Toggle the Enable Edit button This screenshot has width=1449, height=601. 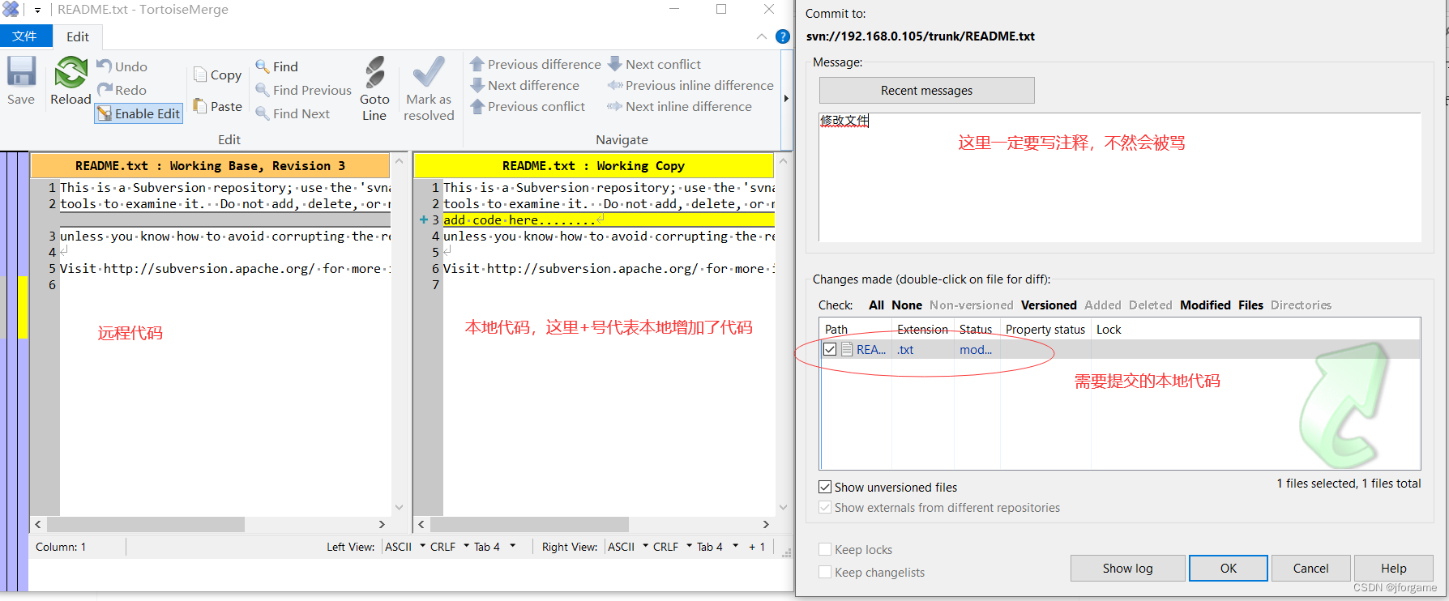click(139, 113)
